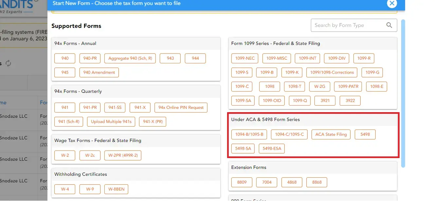Choose Form 945

[x=65, y=72]
